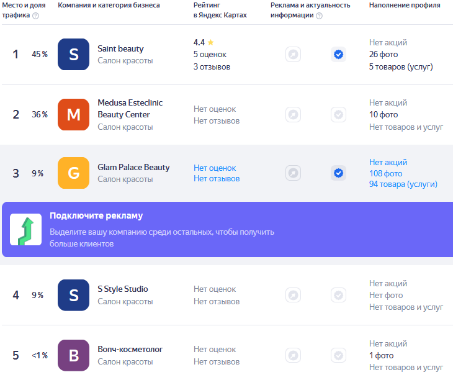453x385 pixels.
Task: Click the '26 фото' text
Action: click(x=383, y=55)
